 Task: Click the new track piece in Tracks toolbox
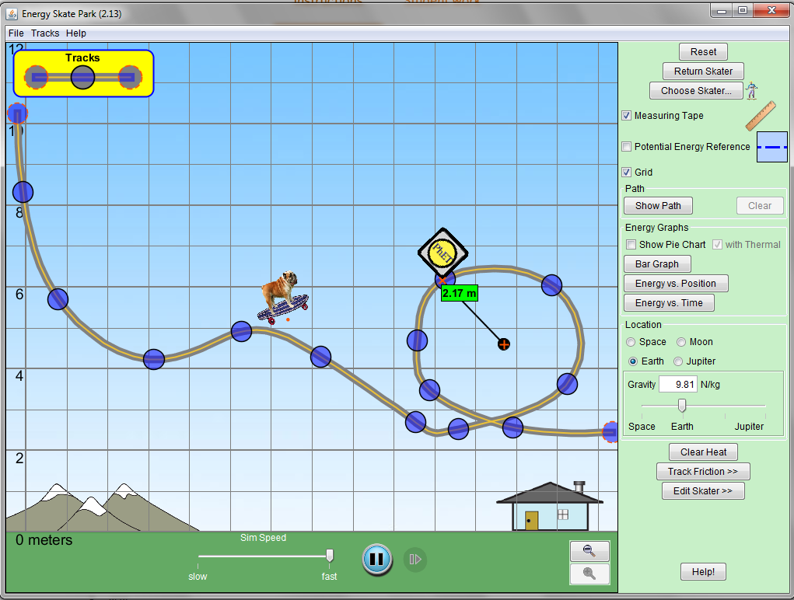82,77
